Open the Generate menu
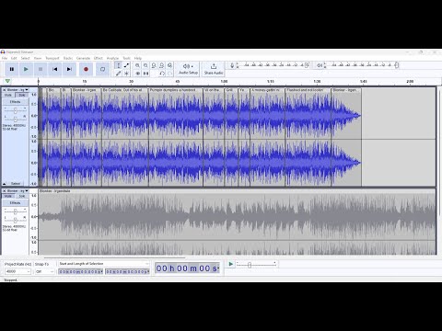The width and height of the screenshot is (442, 331). (x=83, y=58)
